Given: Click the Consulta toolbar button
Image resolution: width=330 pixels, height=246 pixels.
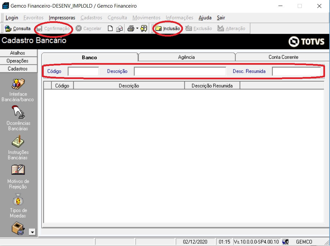Looking at the screenshot, I should point(18,29).
